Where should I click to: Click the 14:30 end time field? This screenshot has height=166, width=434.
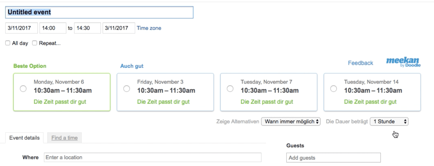pos(87,28)
